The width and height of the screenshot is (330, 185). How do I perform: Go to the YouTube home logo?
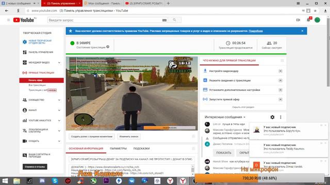click(x=24, y=20)
